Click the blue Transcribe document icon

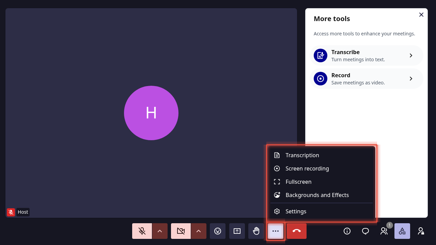pyautogui.click(x=321, y=55)
